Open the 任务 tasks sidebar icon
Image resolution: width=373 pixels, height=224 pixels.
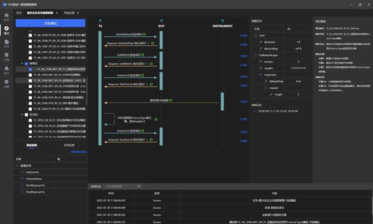pos(6,43)
